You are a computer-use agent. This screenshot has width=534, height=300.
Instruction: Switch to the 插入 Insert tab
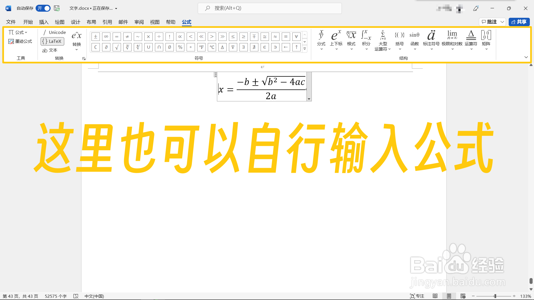pos(44,22)
